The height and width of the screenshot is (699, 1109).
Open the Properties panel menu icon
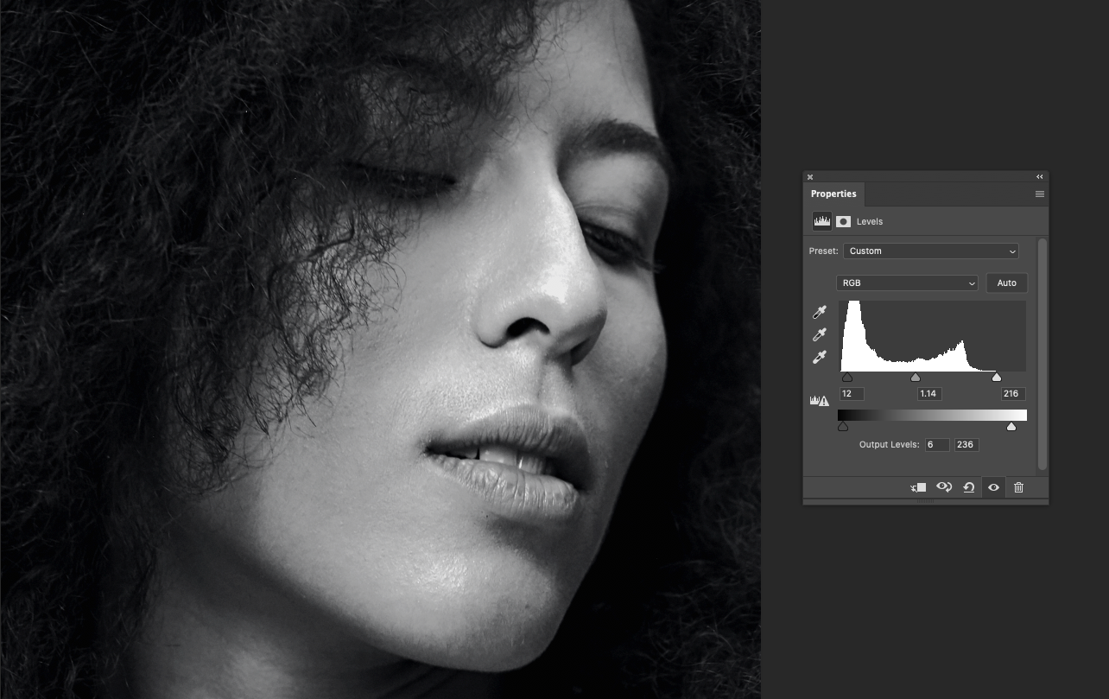pyautogui.click(x=1039, y=194)
